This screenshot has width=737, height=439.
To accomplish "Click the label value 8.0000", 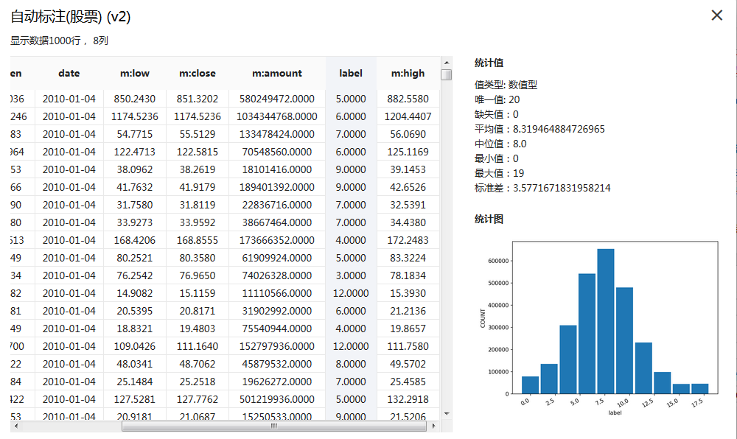I will point(351,365).
